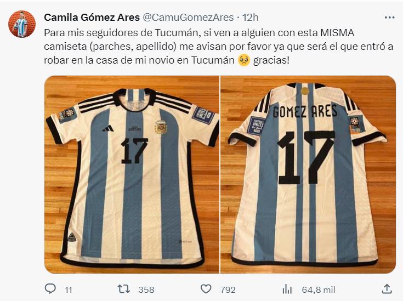Click the number 17 on back jersey image

[306, 157]
